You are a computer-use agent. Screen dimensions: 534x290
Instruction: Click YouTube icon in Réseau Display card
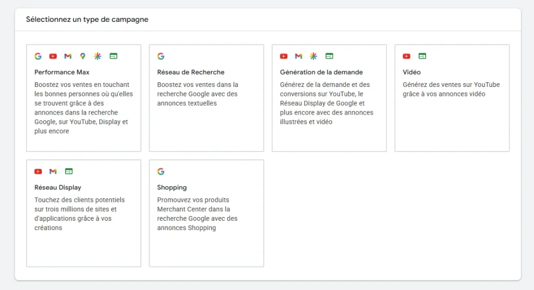tap(38, 171)
